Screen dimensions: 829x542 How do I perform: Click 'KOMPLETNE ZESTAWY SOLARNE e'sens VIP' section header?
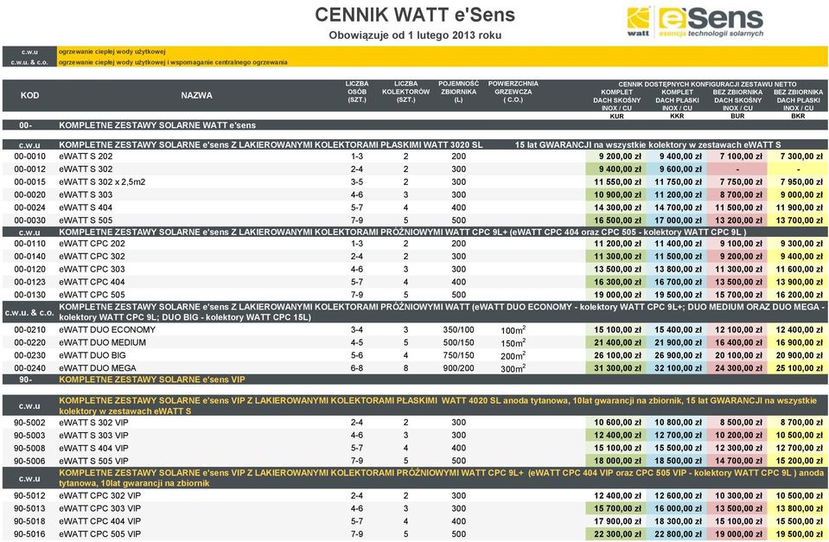(x=152, y=379)
